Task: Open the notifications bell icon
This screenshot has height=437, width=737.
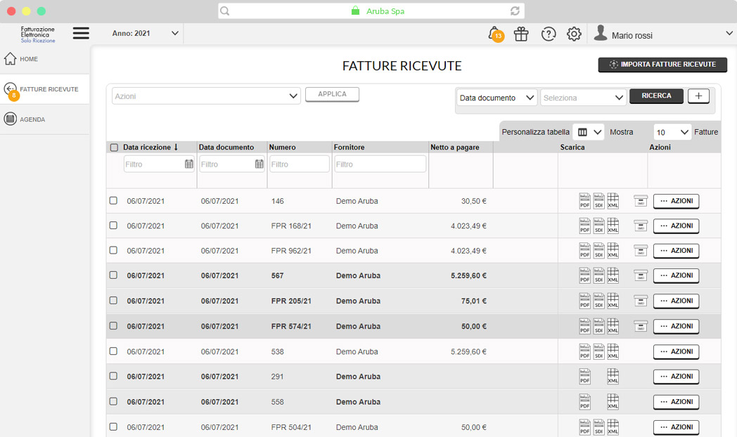Action: coord(494,34)
